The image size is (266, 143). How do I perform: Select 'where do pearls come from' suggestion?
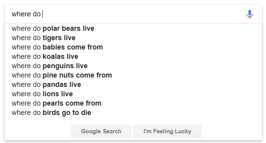coord(133,103)
